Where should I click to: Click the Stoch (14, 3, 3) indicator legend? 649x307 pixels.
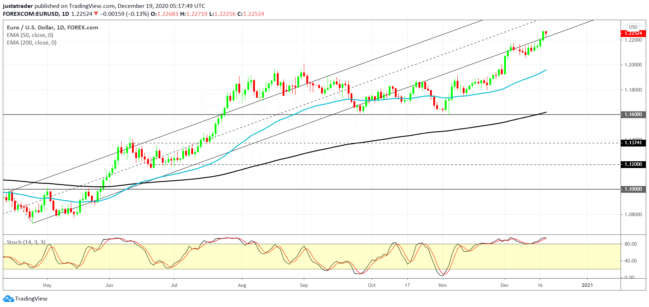26,242
